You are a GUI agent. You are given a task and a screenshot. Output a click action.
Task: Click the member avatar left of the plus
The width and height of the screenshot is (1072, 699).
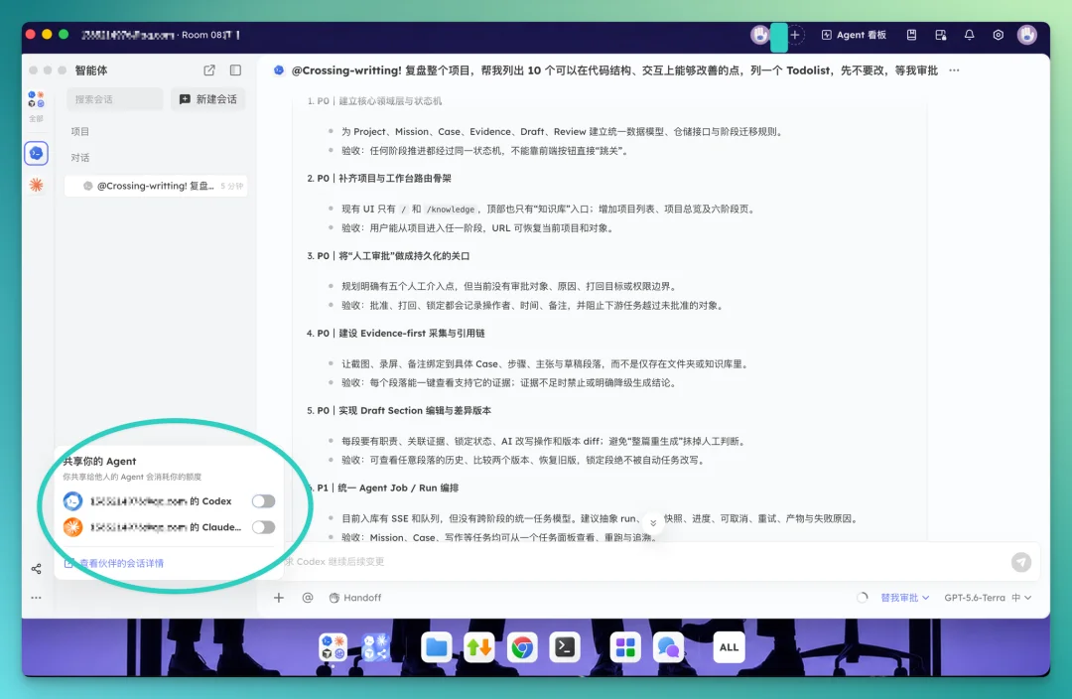coord(759,35)
